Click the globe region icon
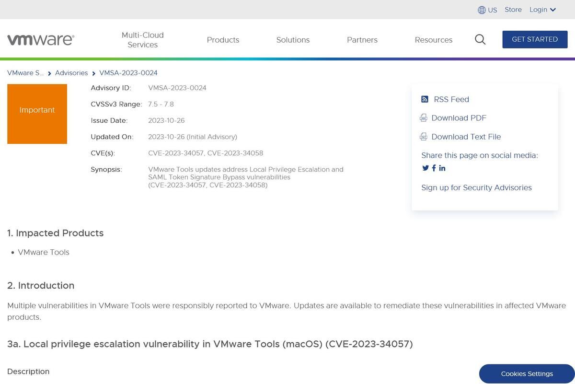Image resolution: width=575 pixels, height=384 pixels. (482, 10)
